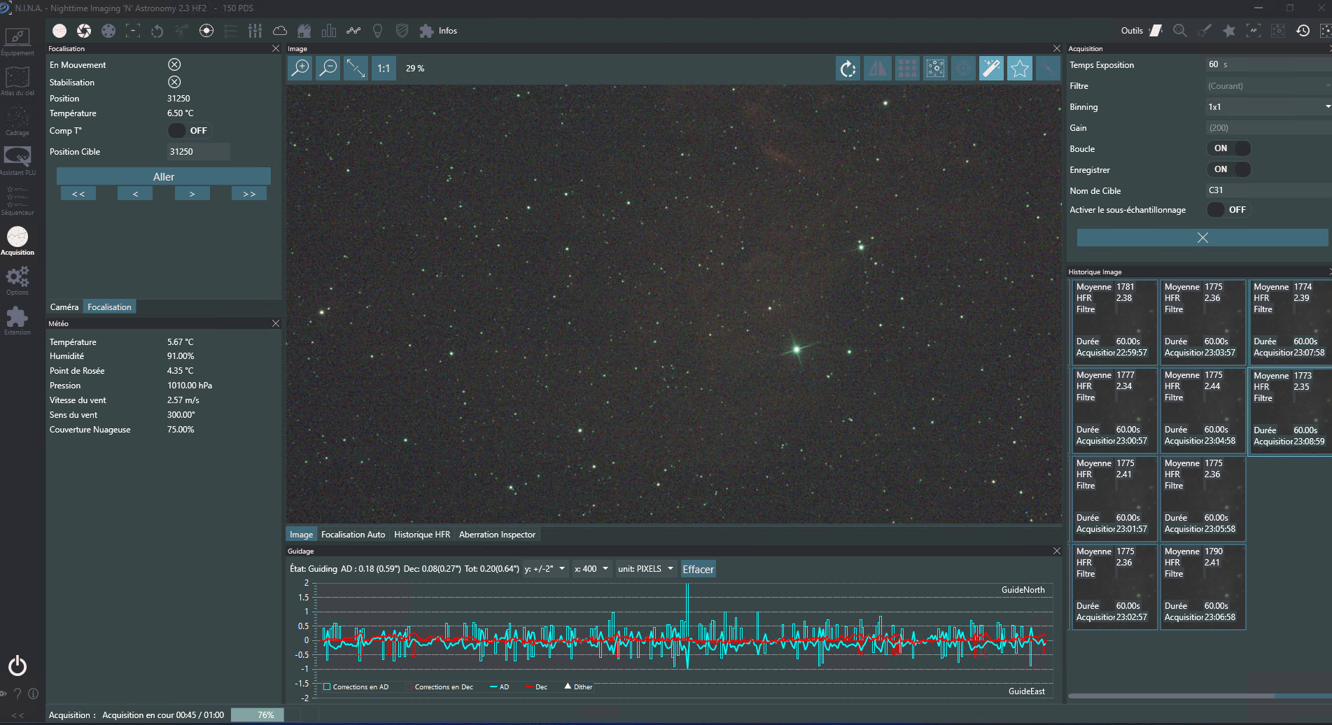Toggle star detection in image toolbar
The image size is (1332, 725).
[1019, 68]
